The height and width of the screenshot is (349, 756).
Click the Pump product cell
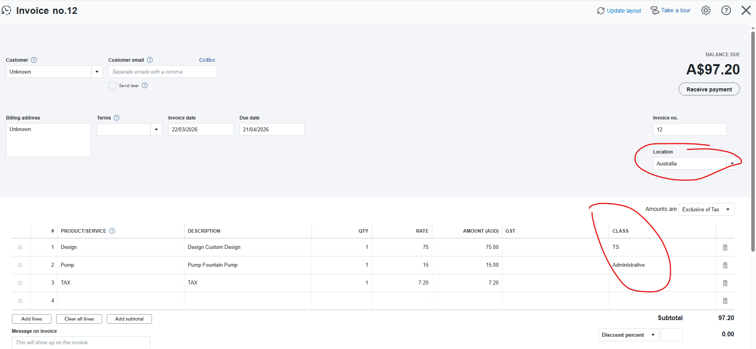pyautogui.click(x=121, y=265)
